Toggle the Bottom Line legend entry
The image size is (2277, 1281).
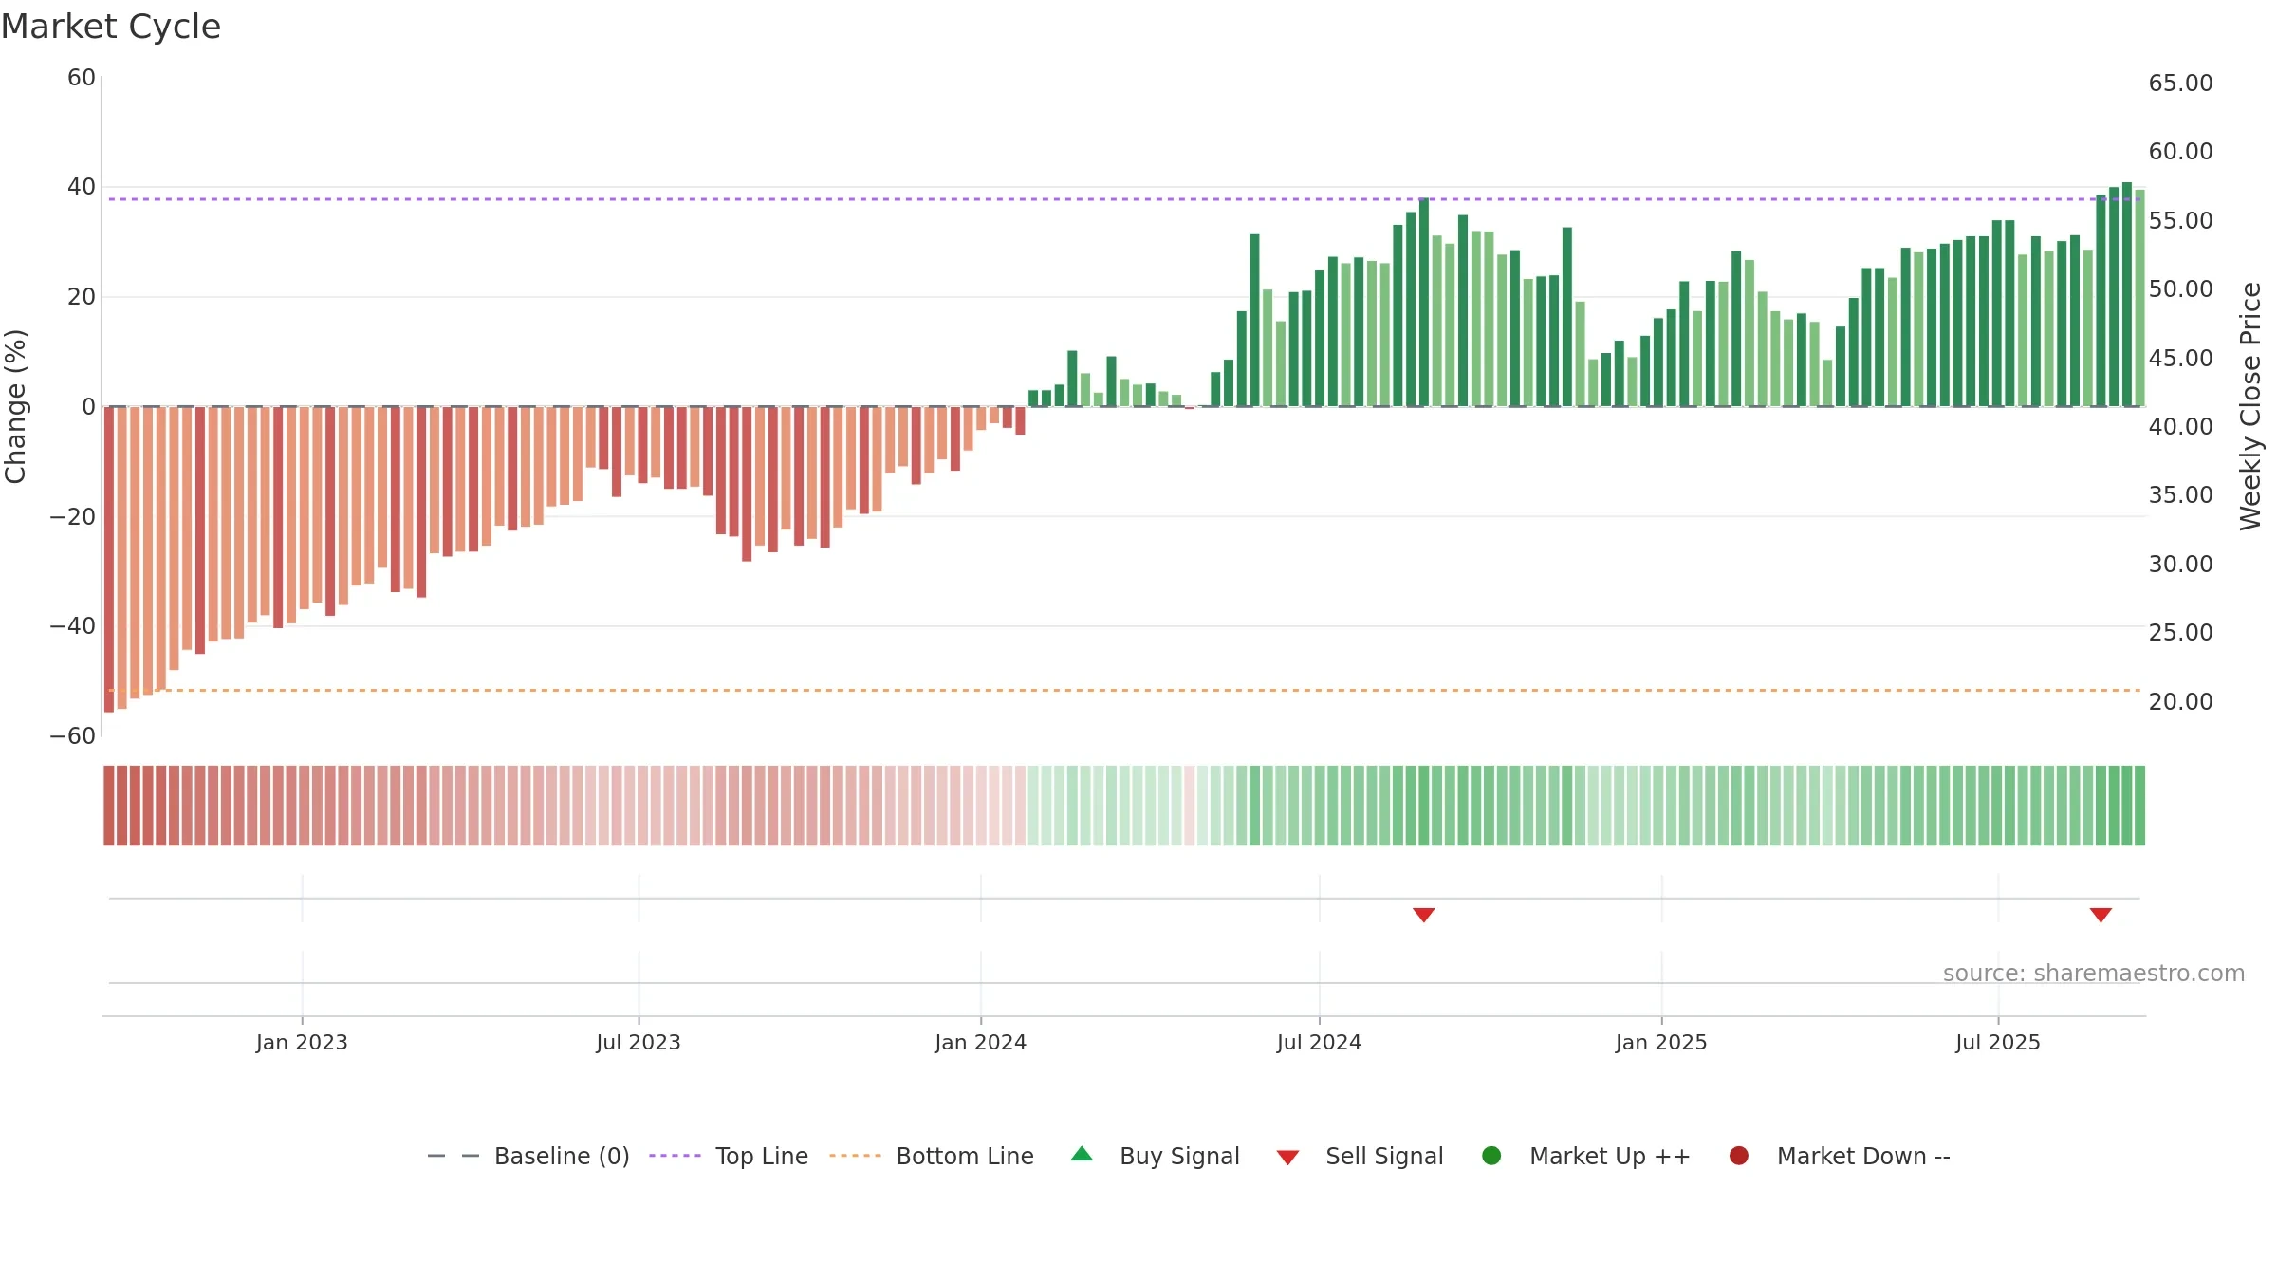coord(965,1156)
